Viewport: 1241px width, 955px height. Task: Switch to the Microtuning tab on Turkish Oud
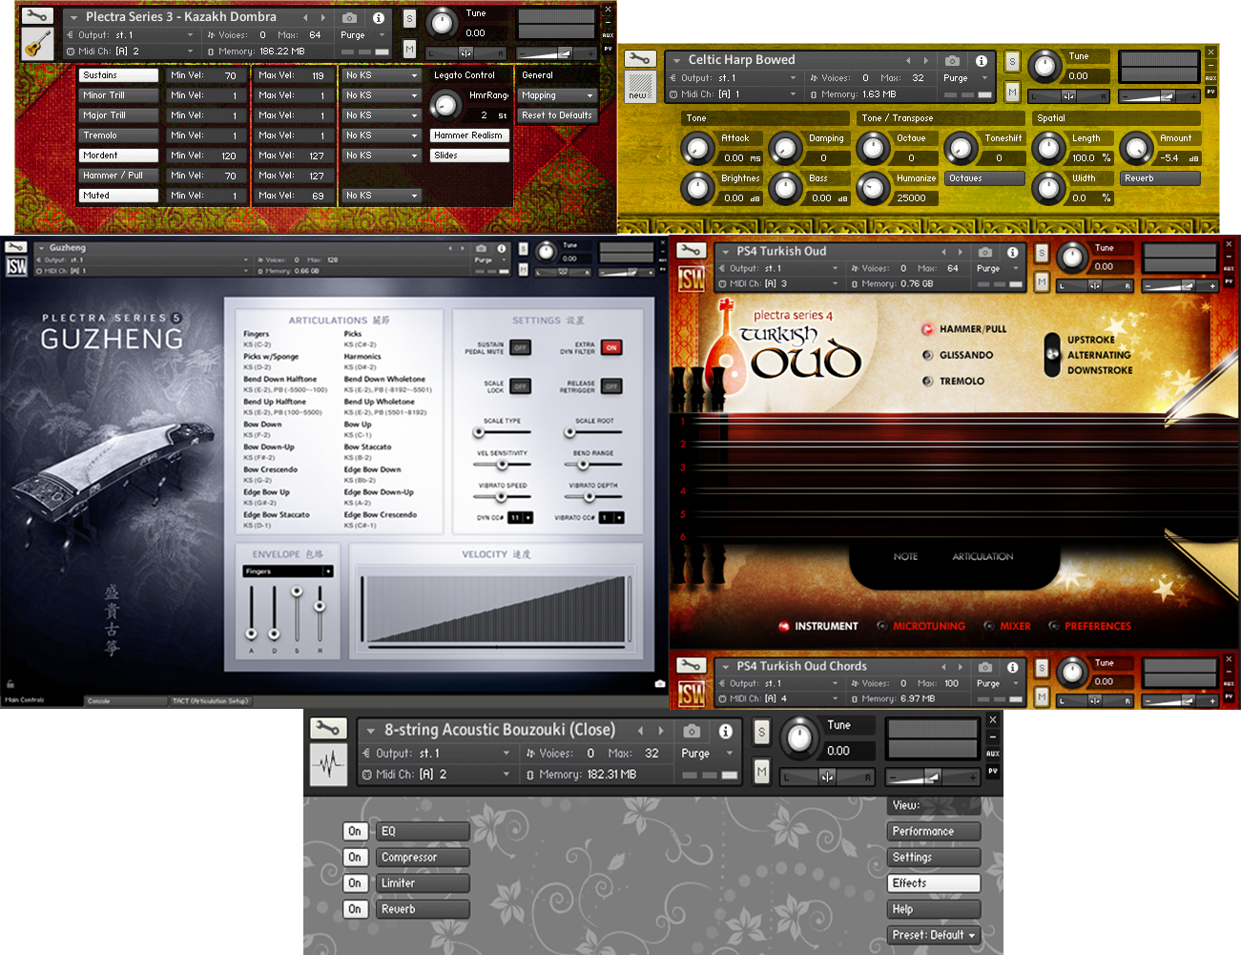928,626
